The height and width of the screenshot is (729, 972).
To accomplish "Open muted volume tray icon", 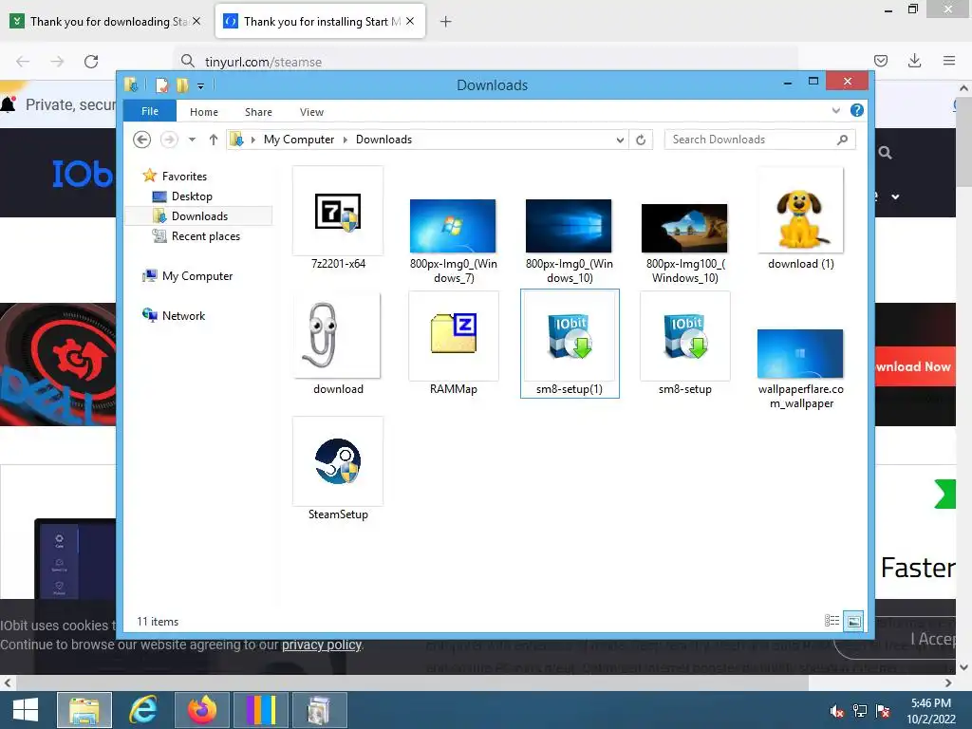I will tap(837, 710).
